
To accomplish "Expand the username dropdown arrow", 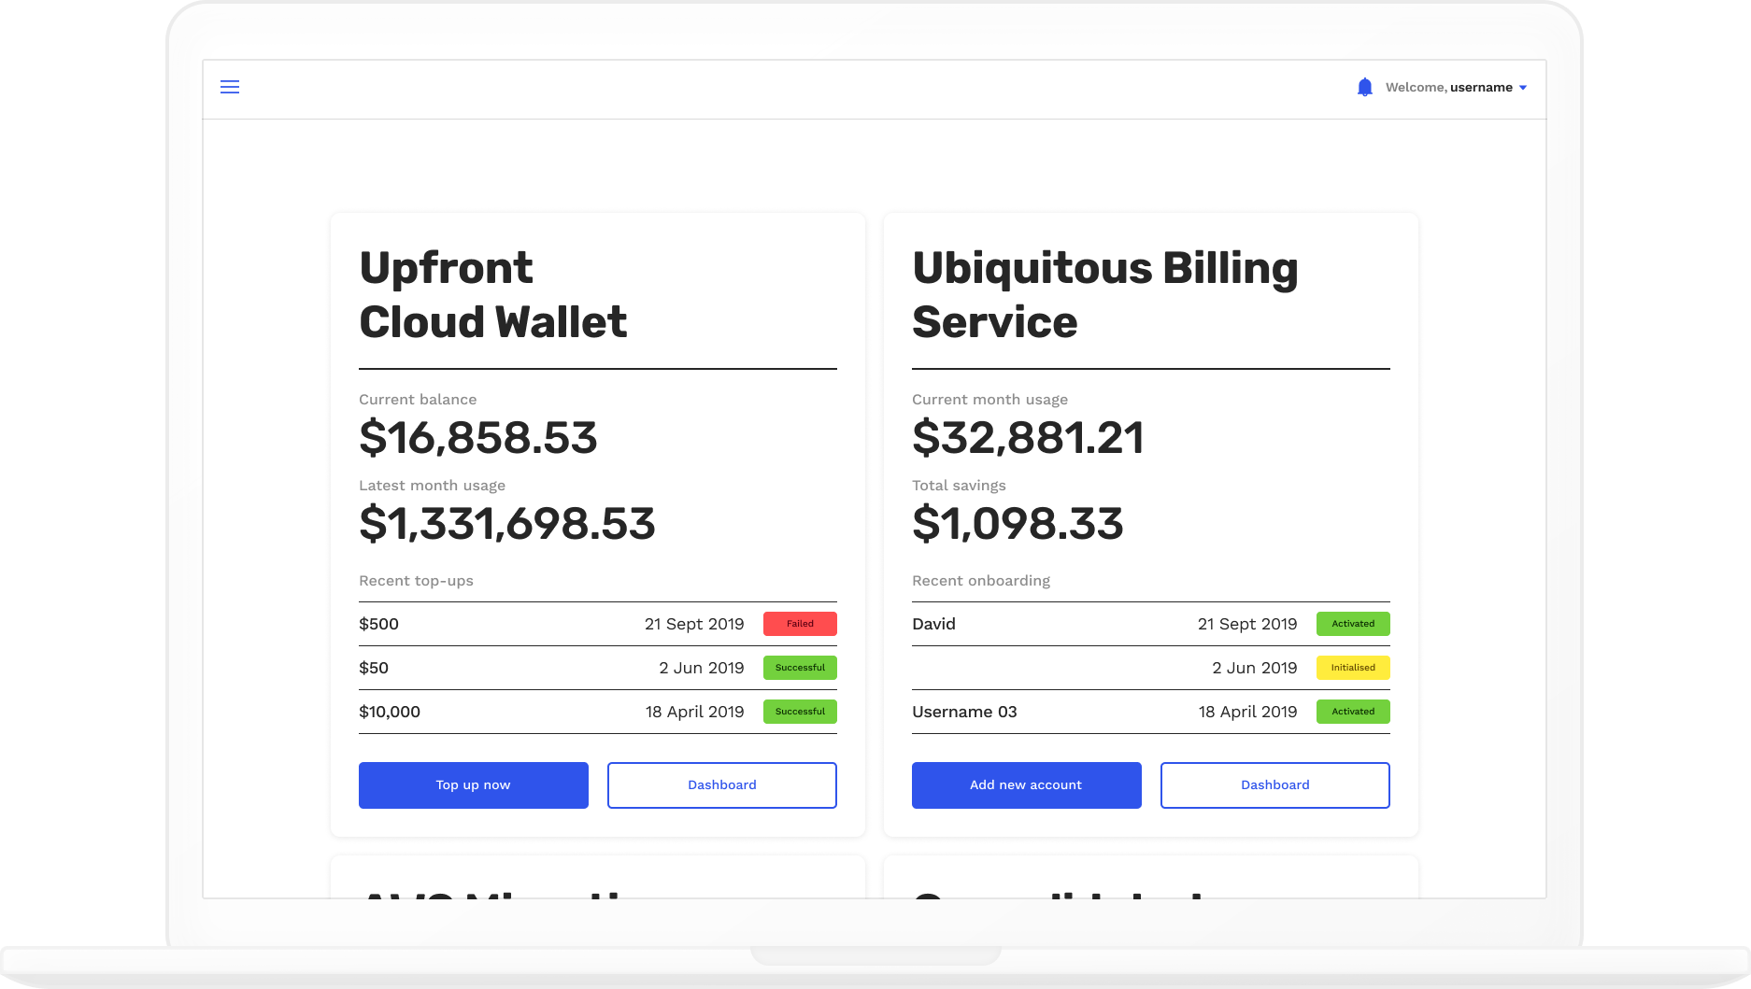I will (1523, 88).
